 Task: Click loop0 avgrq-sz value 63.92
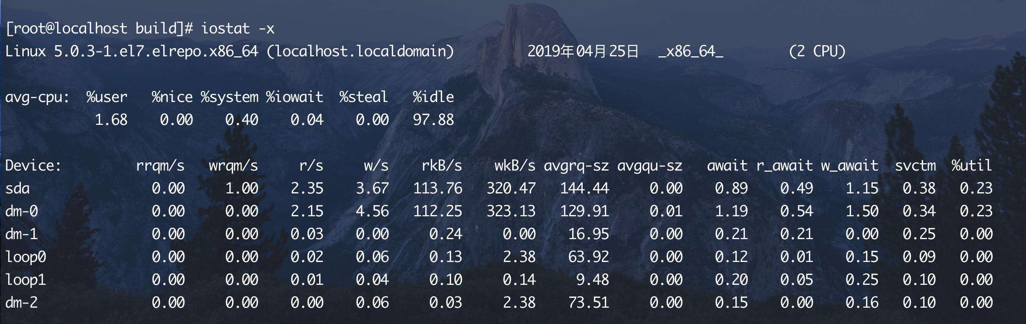pyautogui.click(x=589, y=257)
